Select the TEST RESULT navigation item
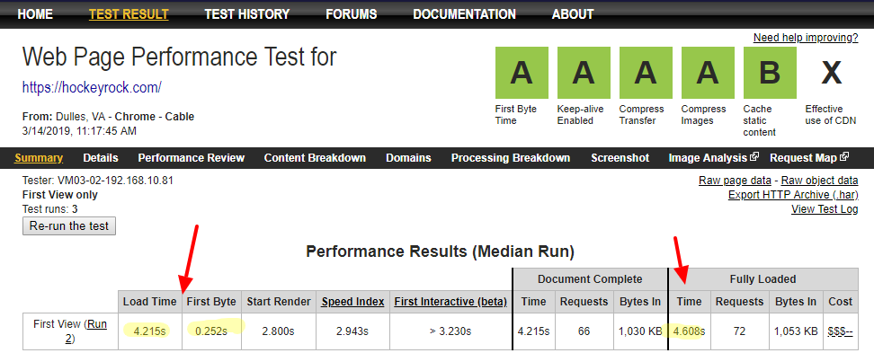Viewport: 874px width, 353px height. [129, 14]
